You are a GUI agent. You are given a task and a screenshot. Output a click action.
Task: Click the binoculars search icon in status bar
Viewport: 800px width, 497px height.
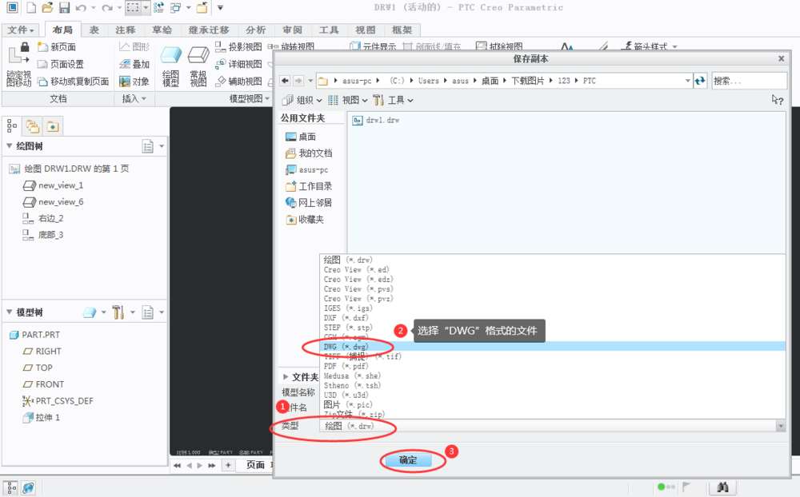point(722,487)
